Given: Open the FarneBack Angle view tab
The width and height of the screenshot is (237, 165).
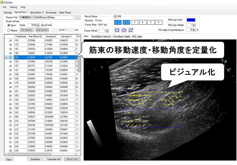Looking at the screenshot, I should [x=122, y=37].
